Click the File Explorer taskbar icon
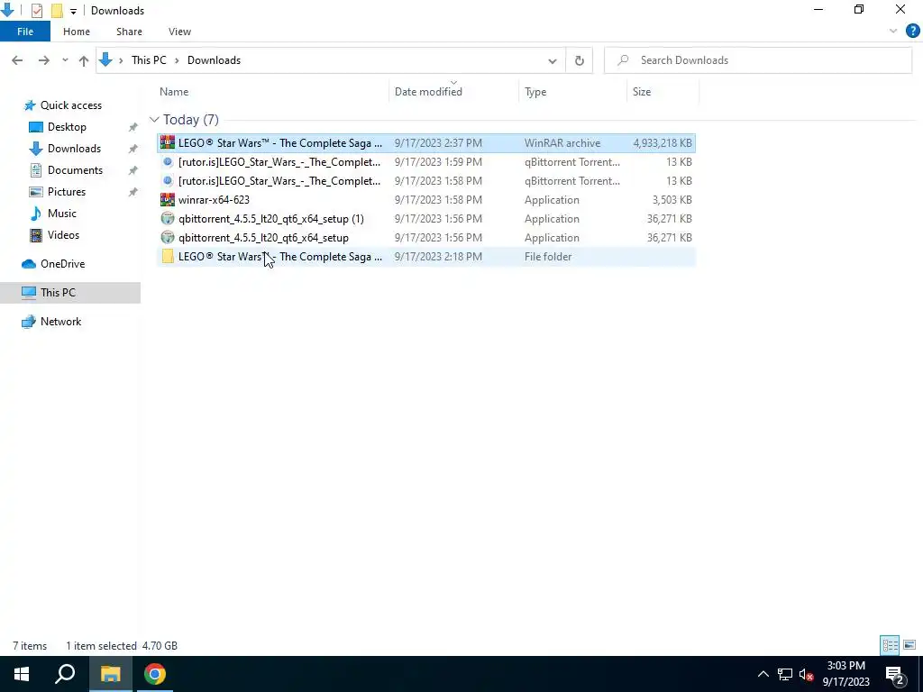923x692 pixels. pyautogui.click(x=110, y=674)
